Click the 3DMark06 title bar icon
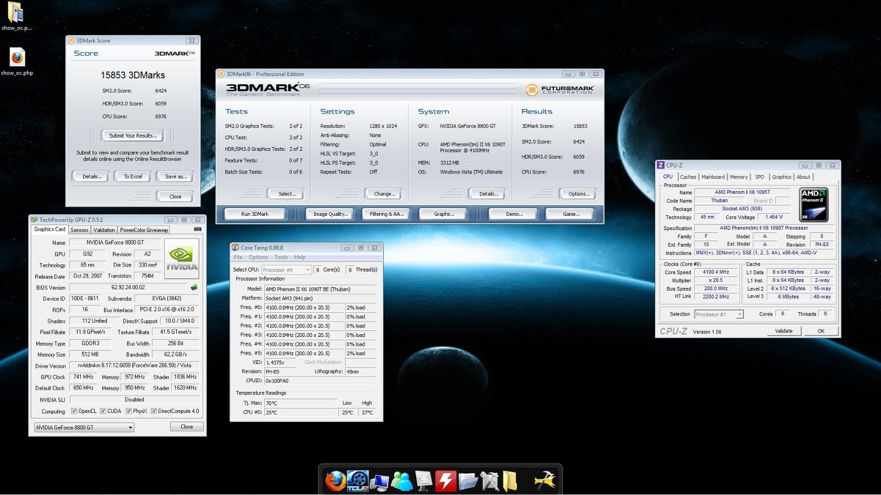The height and width of the screenshot is (495, 881). point(221,74)
